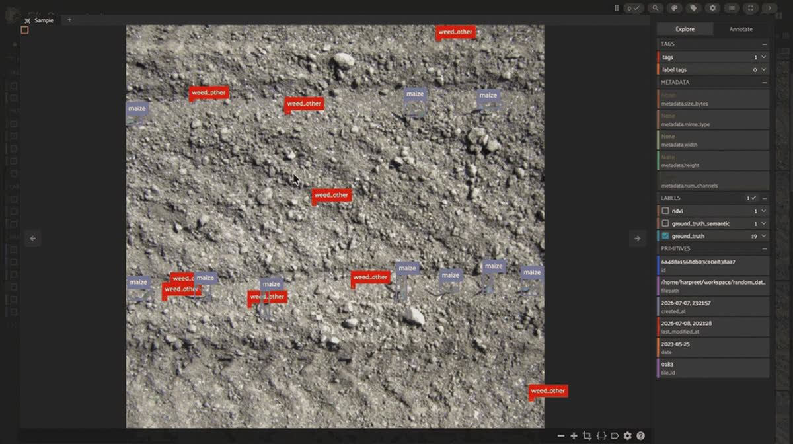Click the maize label at the image left edge, upper
The width and height of the screenshot is (793, 444).
coord(137,108)
